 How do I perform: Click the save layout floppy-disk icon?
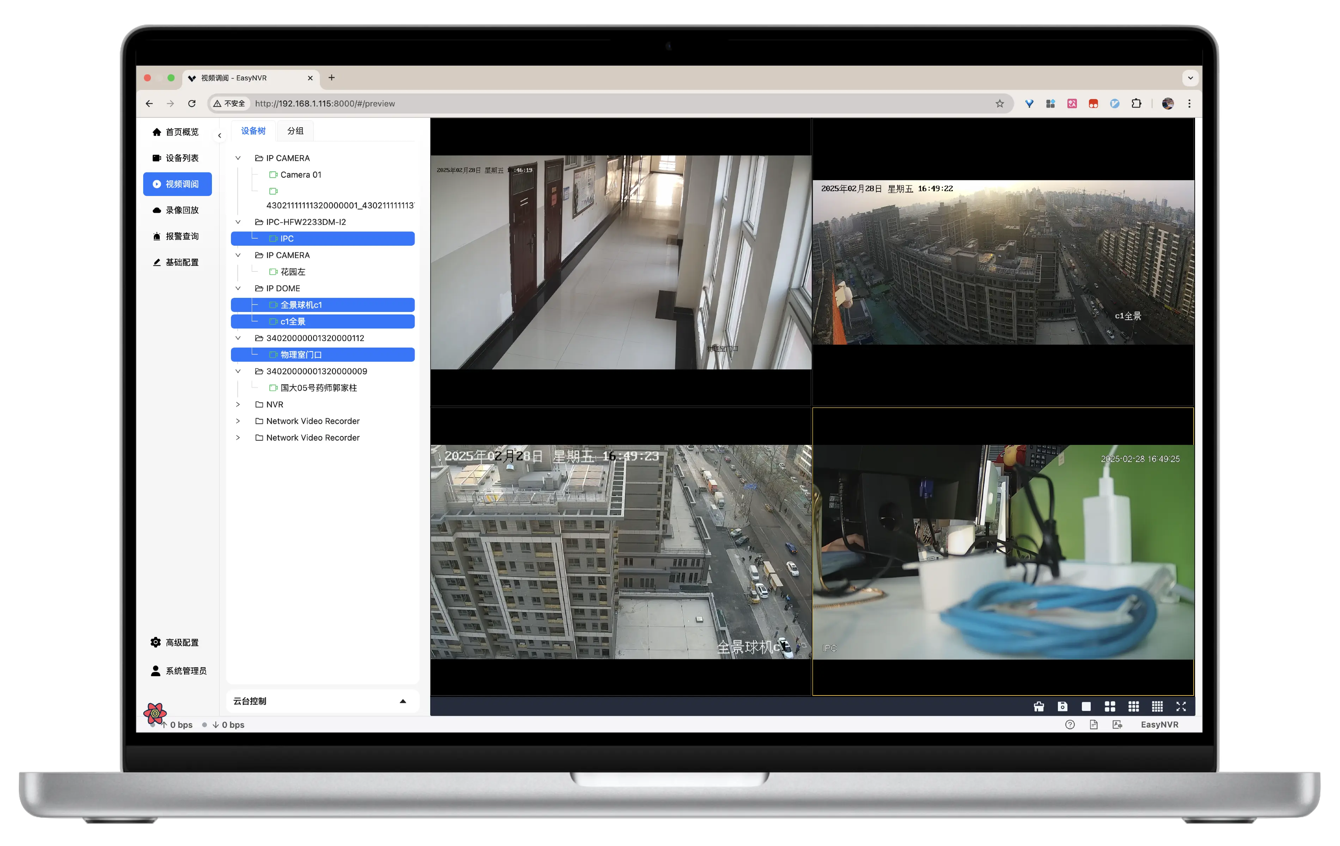[1062, 706]
